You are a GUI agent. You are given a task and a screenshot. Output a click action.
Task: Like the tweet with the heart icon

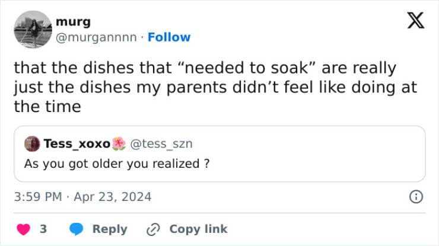pos(24,229)
